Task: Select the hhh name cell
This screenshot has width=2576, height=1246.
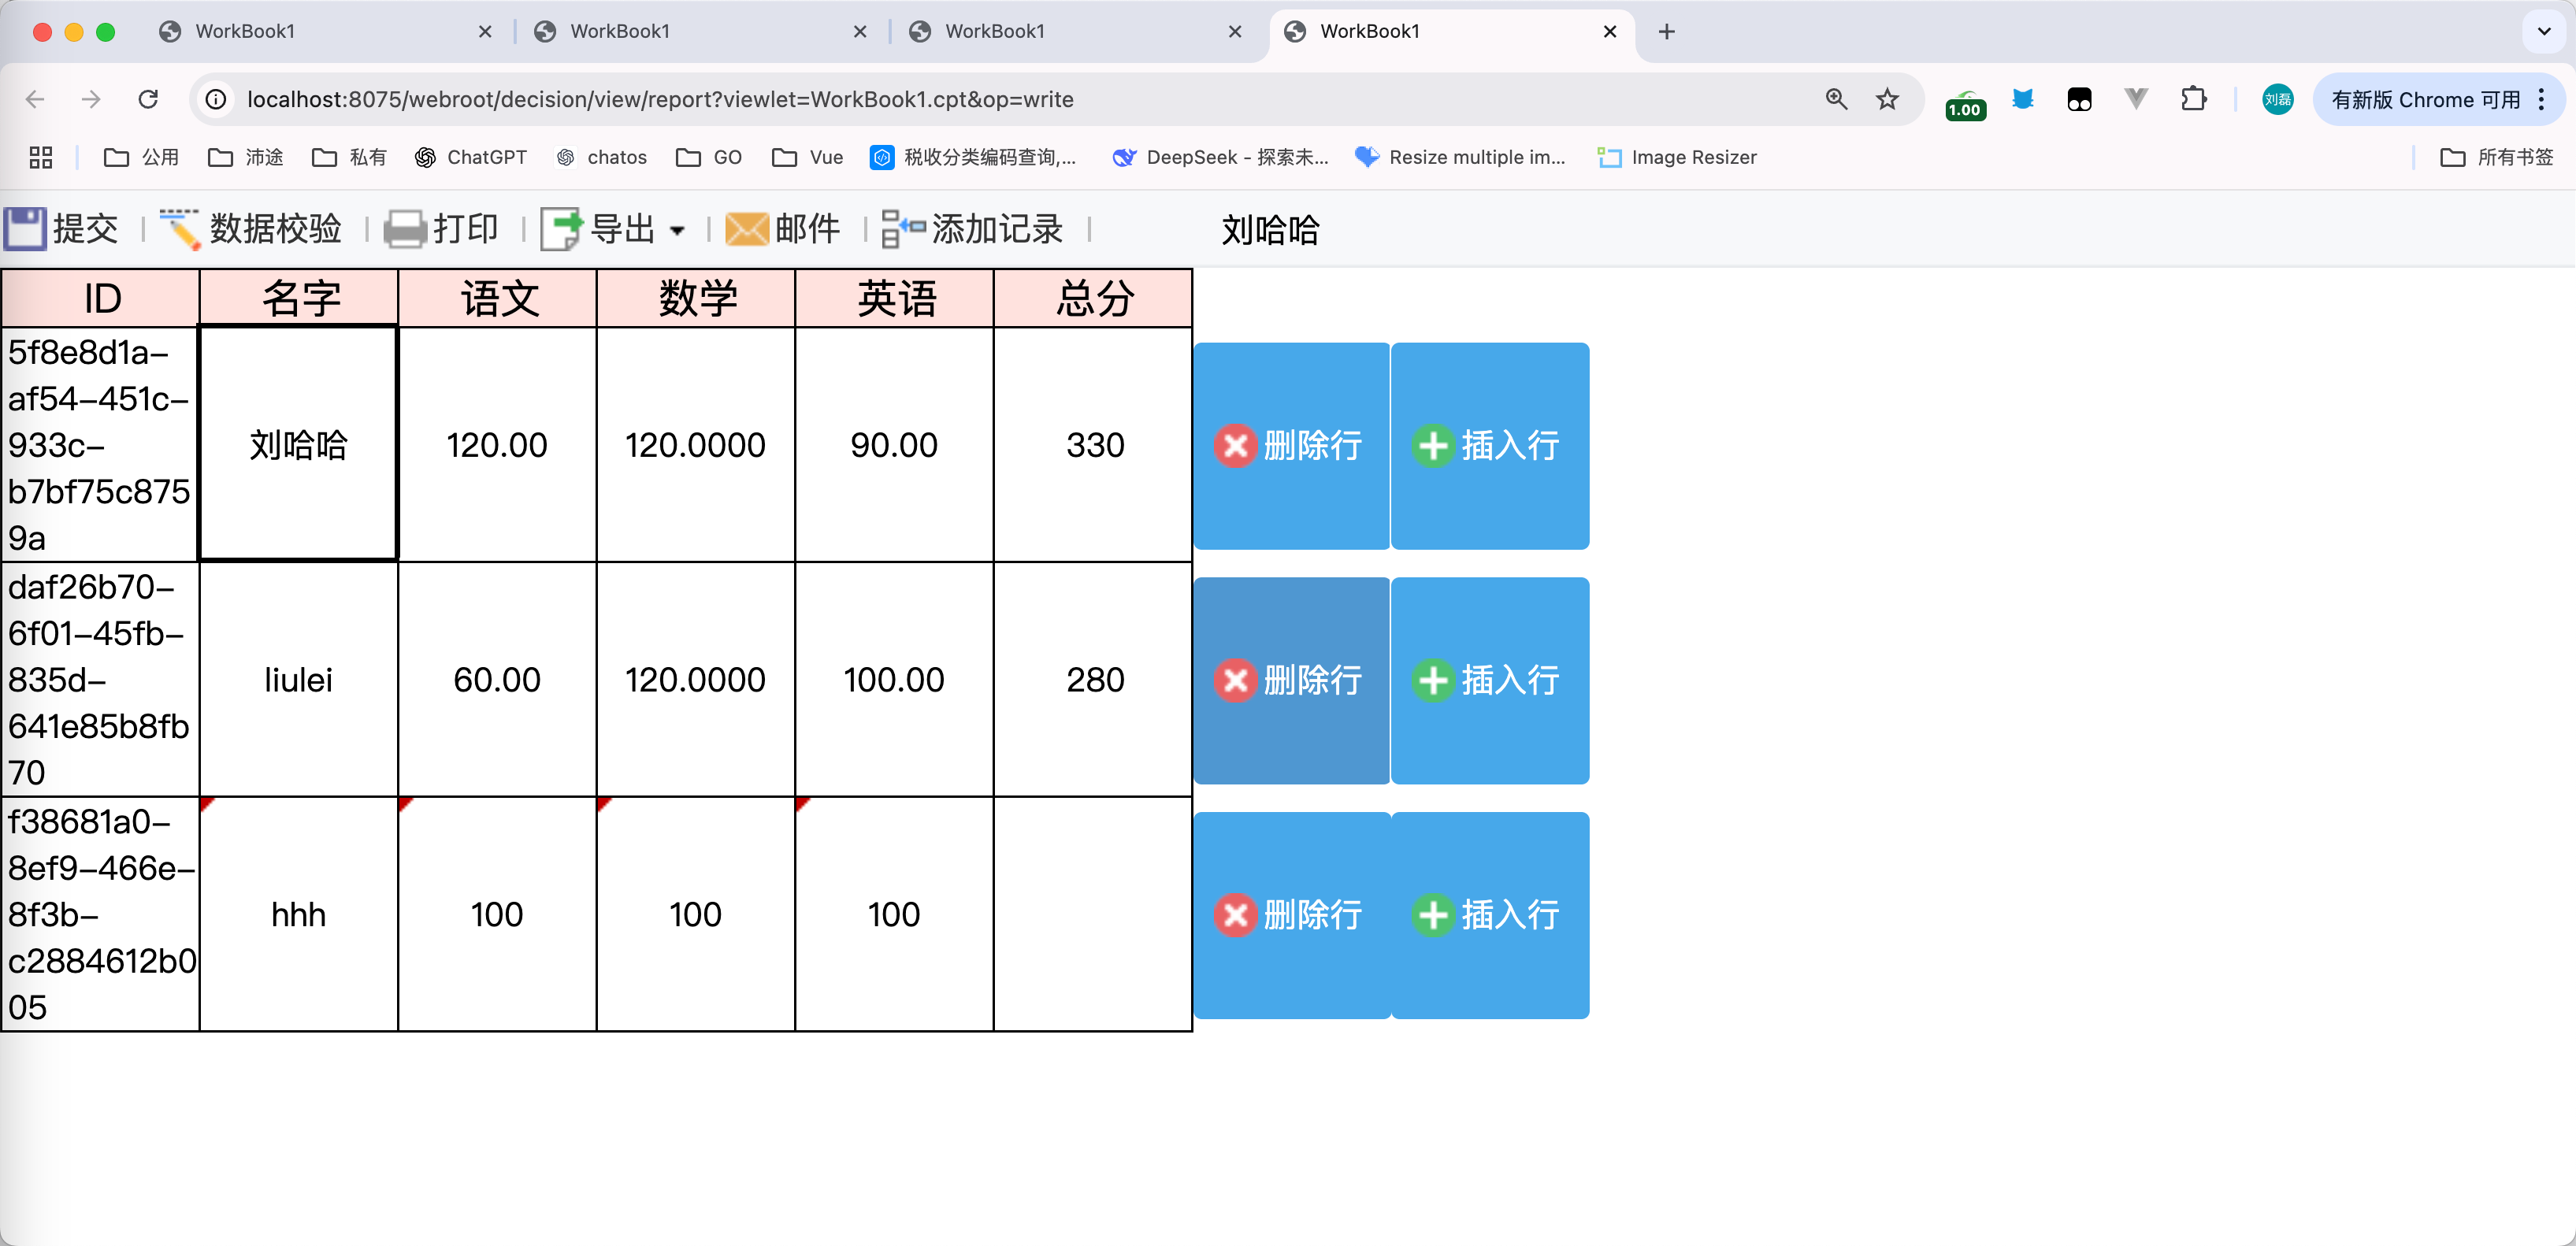Action: [x=299, y=915]
